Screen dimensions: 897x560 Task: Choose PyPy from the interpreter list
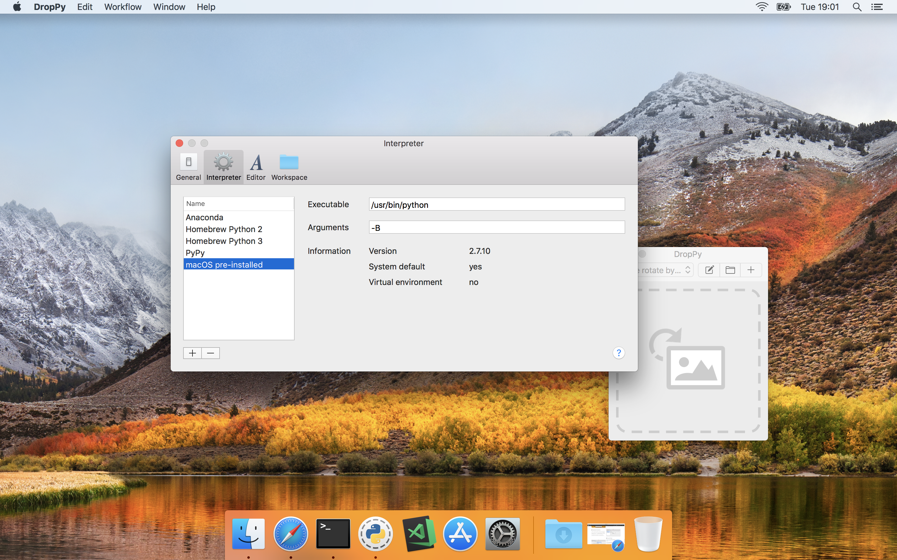coord(195,253)
